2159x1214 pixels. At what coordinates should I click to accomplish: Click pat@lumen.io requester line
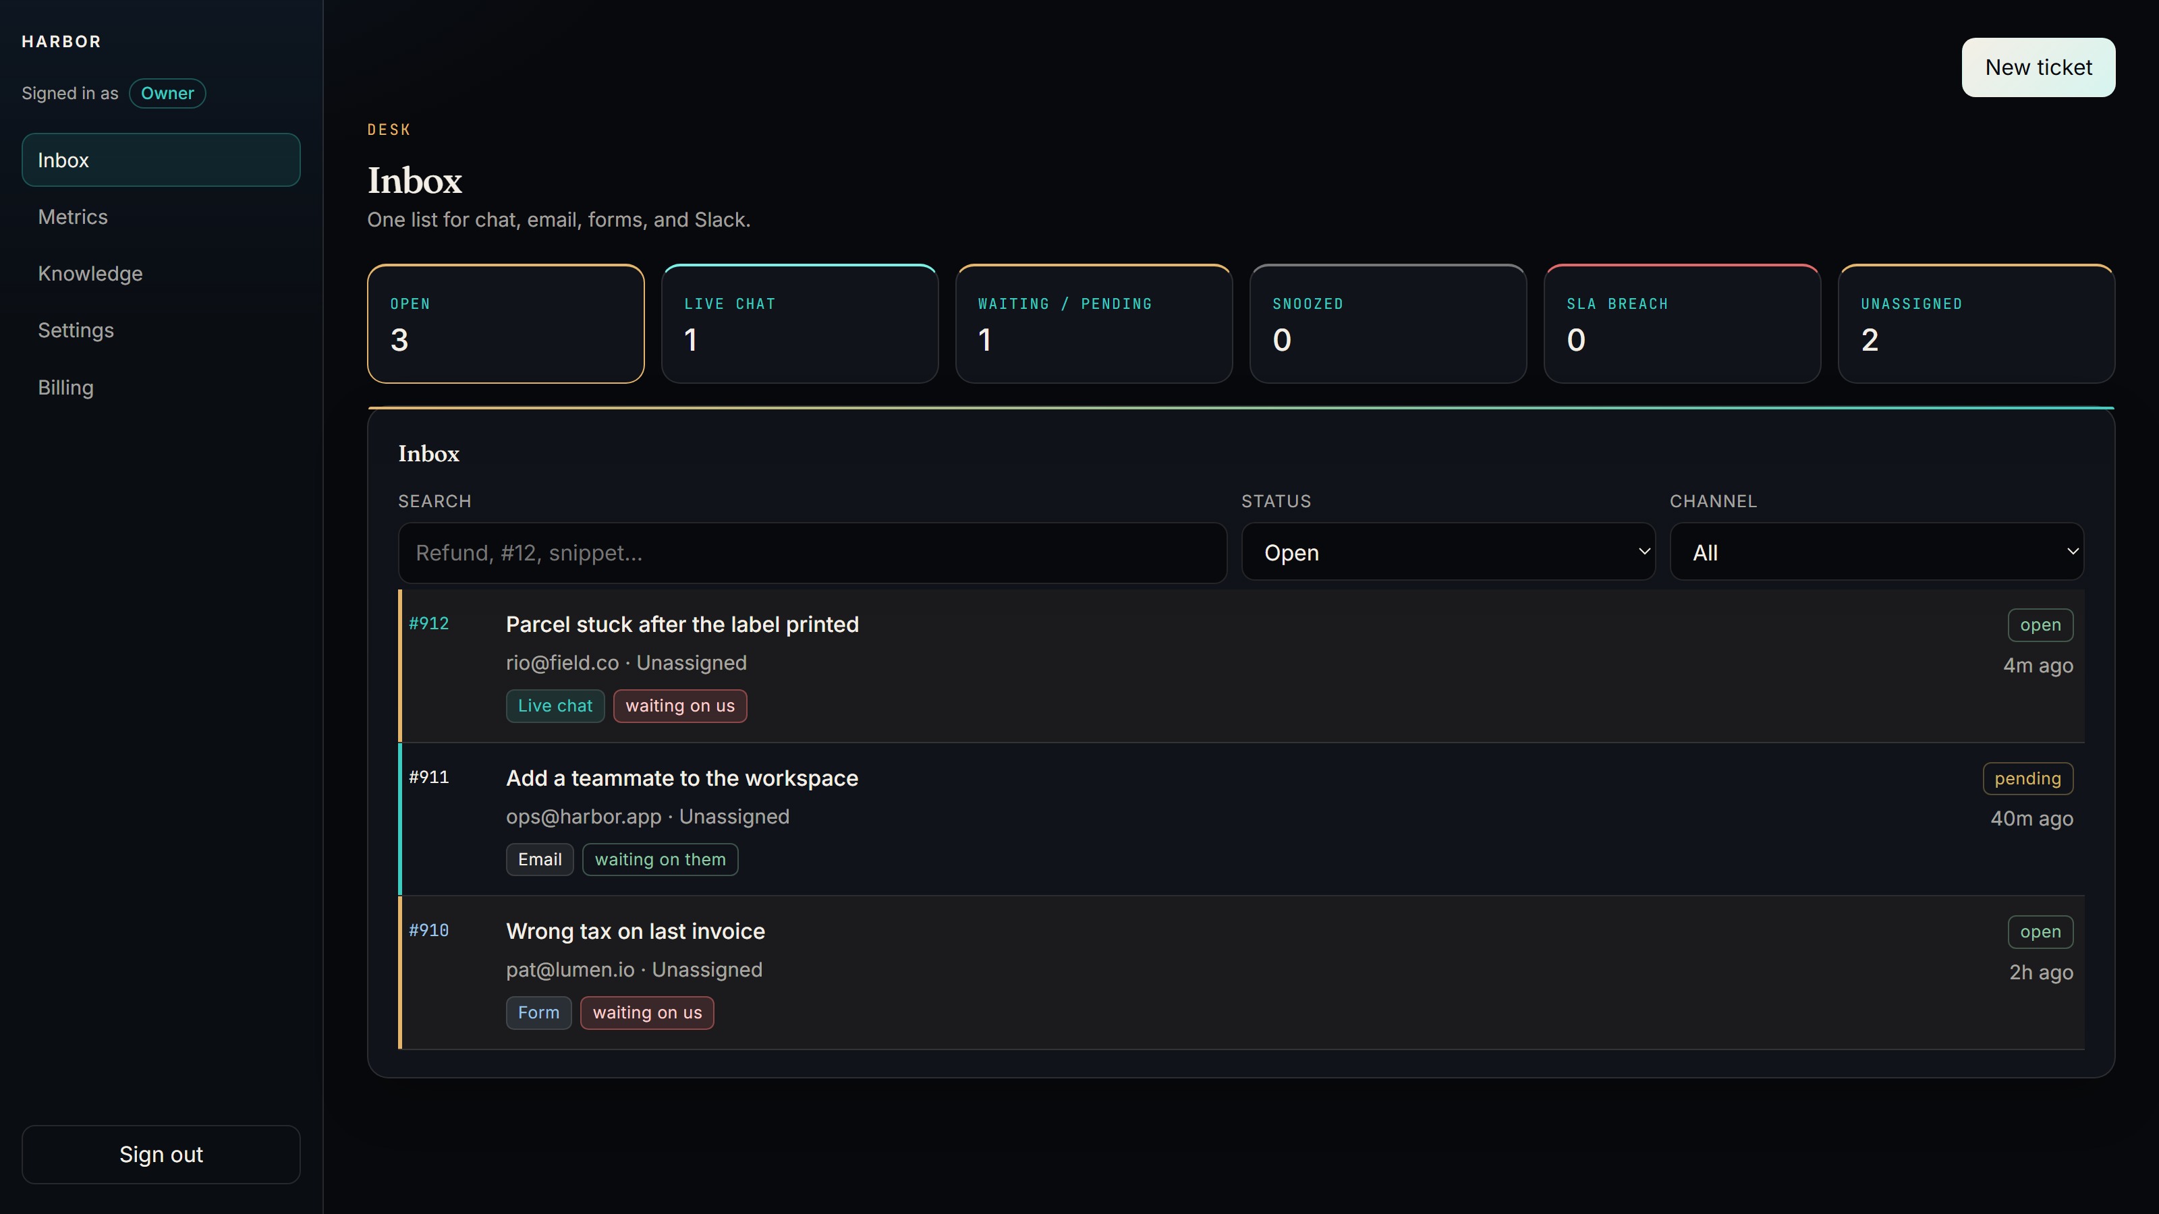[634, 969]
